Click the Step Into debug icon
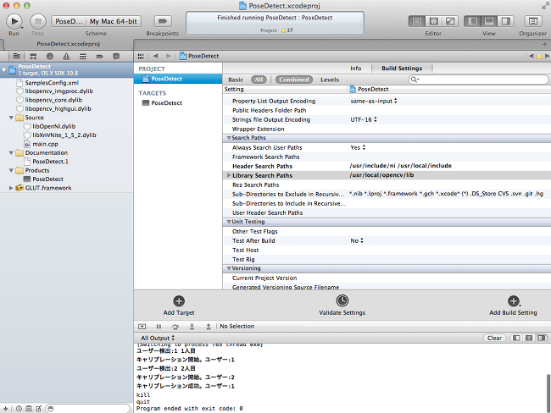551x413 pixels. point(192,327)
